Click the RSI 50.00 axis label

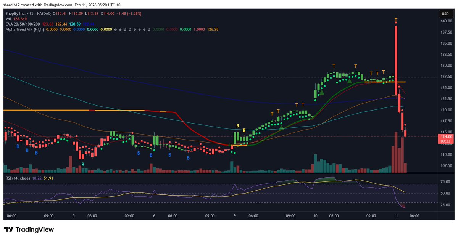[x=445, y=194]
